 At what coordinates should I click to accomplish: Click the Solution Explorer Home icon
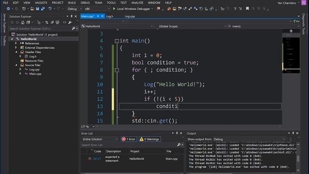23,23
